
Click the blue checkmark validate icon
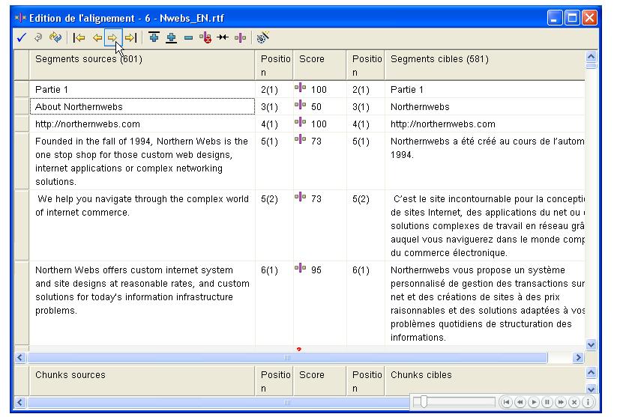(21, 37)
